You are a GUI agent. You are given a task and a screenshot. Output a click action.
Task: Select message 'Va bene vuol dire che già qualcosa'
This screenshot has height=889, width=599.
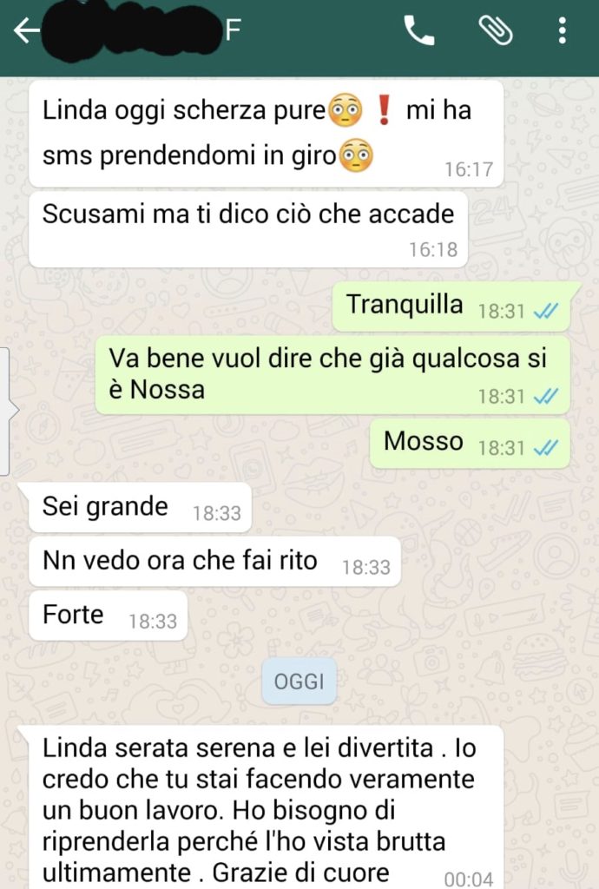tap(332, 375)
